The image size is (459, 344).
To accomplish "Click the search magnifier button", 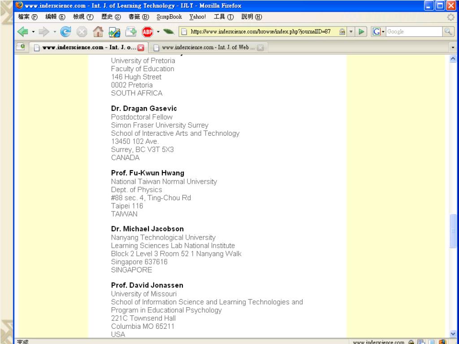I will point(448,32).
